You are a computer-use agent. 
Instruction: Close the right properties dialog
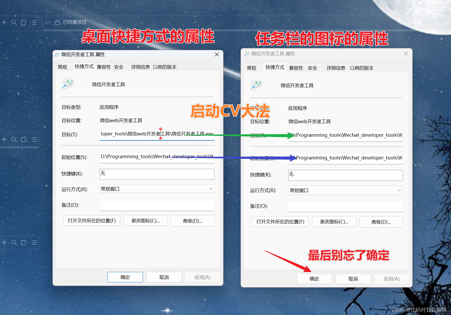point(406,54)
